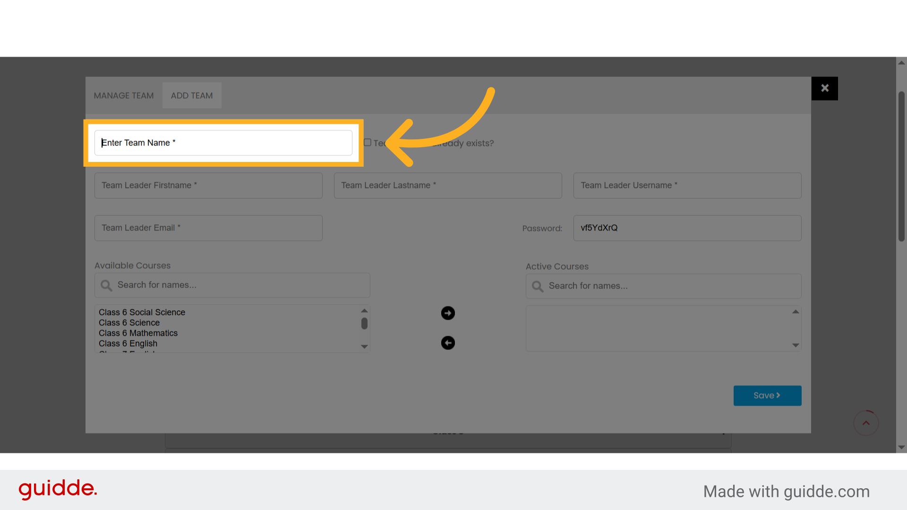The height and width of the screenshot is (510, 907).
Task: Click the left arrow to remove a course
Action: pyautogui.click(x=448, y=343)
